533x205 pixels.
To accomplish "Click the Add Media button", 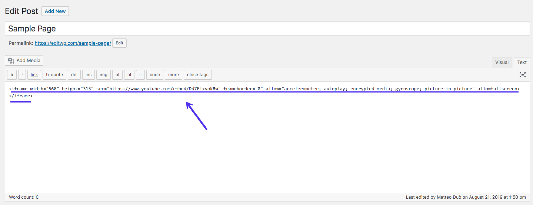I will click(x=24, y=61).
